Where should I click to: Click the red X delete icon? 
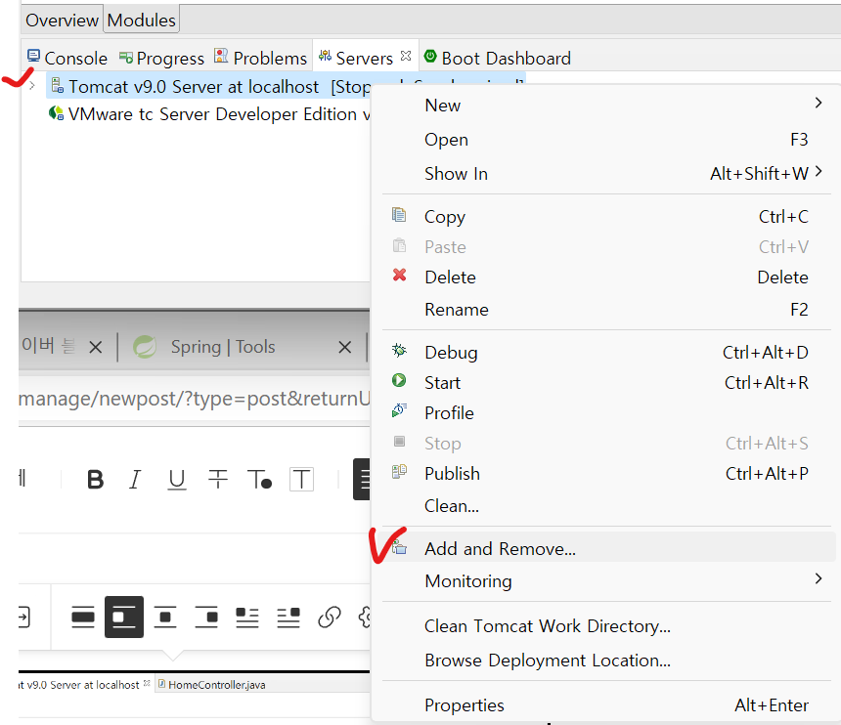coord(399,276)
